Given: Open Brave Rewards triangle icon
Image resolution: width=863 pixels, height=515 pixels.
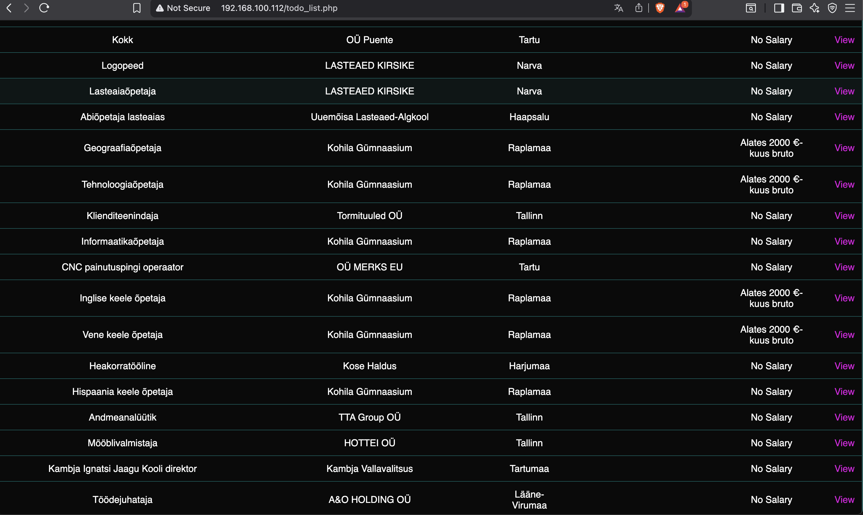Looking at the screenshot, I should [681, 8].
